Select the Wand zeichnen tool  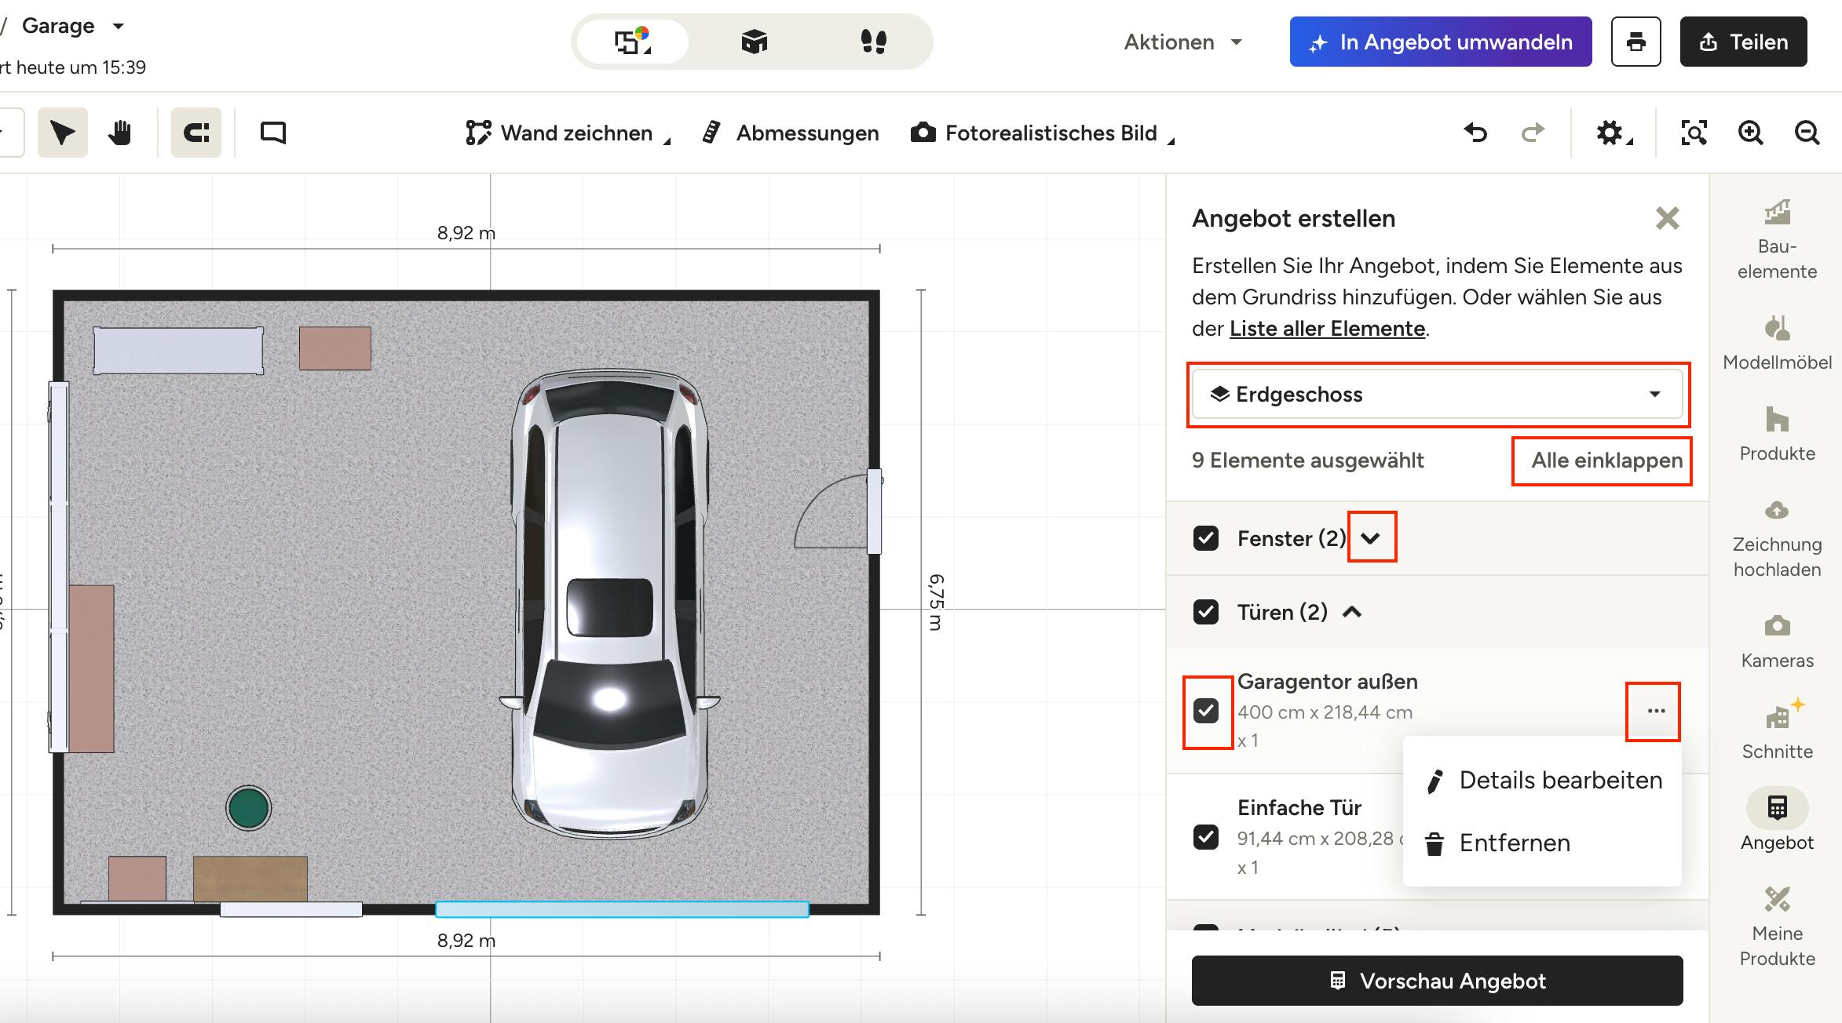point(568,133)
